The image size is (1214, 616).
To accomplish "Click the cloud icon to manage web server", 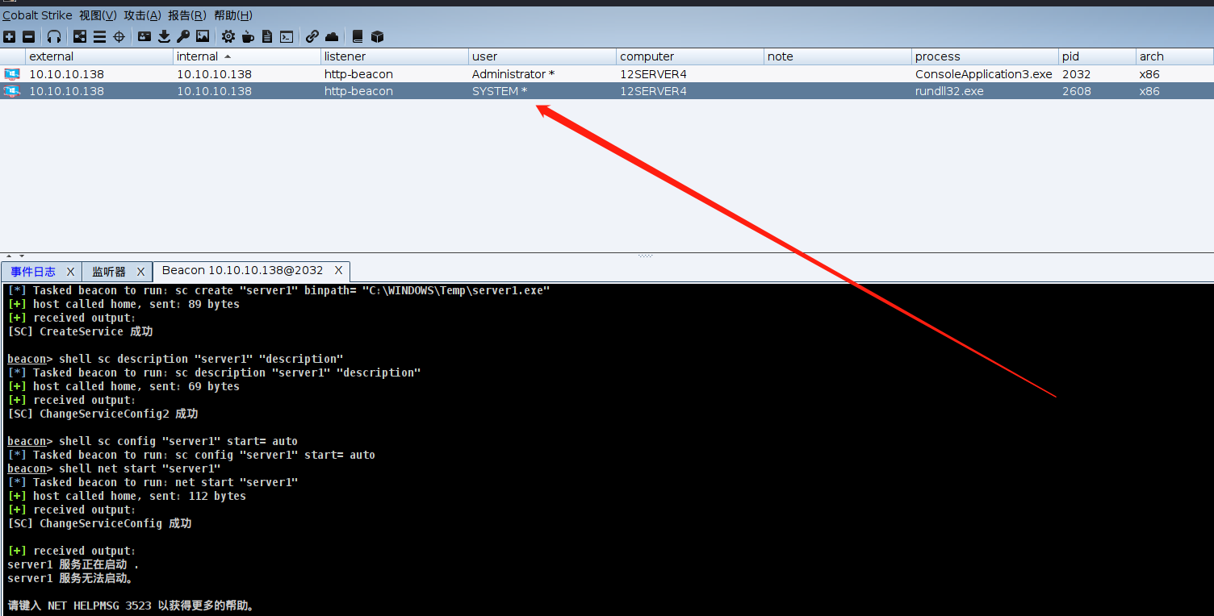I will [x=332, y=36].
